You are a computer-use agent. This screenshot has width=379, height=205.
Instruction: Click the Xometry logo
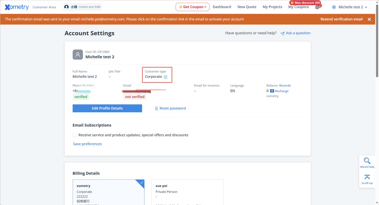coord(17,7)
